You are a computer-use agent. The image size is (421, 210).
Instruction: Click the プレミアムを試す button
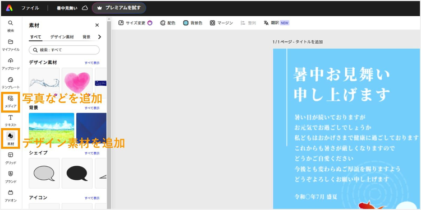coord(119,8)
